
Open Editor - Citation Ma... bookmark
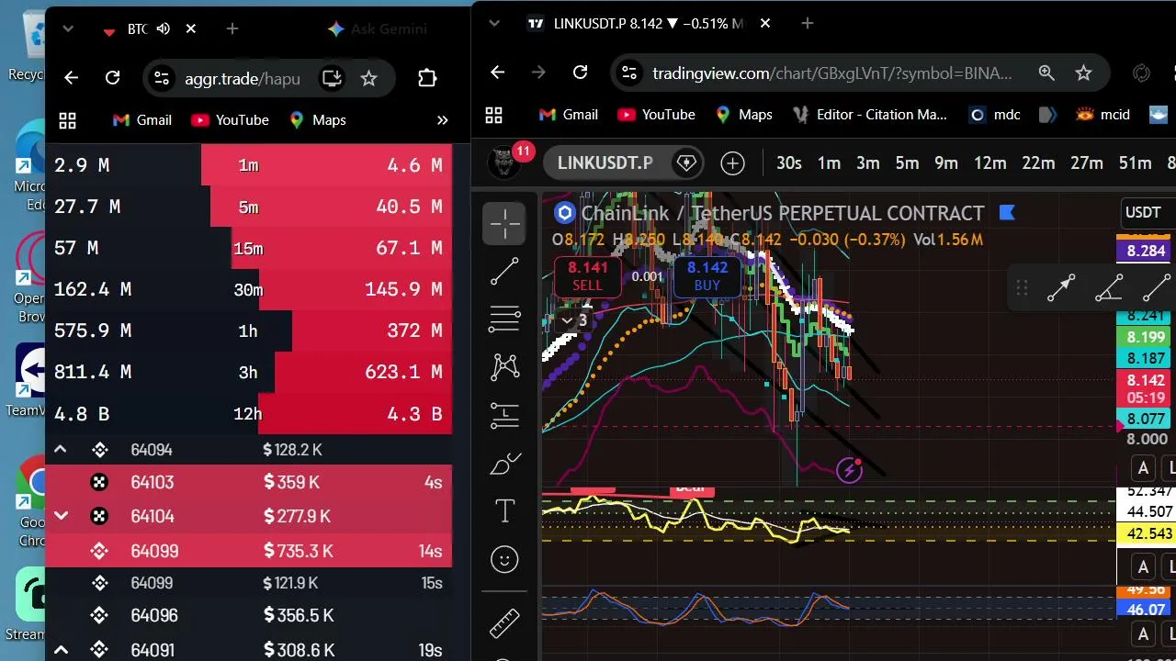point(867,115)
